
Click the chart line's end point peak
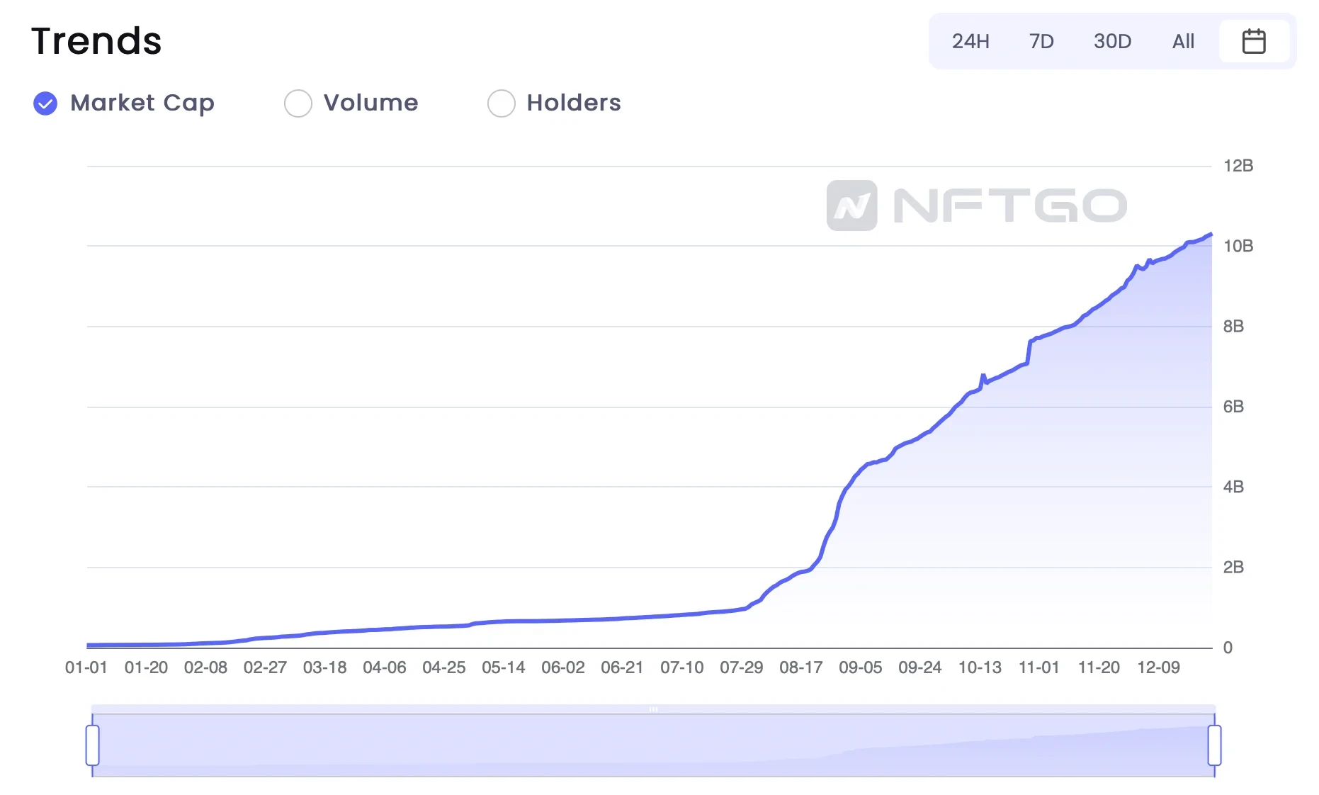click(x=1211, y=234)
